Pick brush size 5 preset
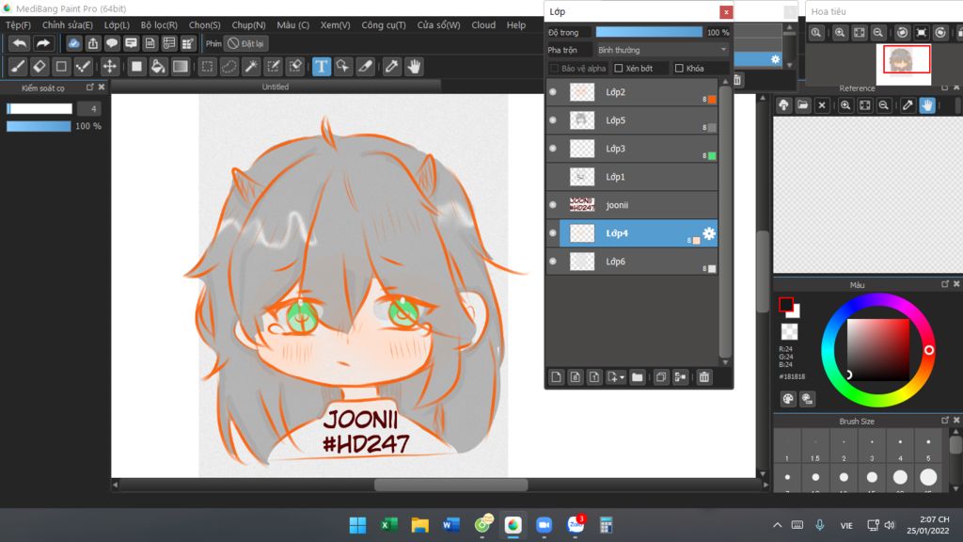 click(928, 447)
